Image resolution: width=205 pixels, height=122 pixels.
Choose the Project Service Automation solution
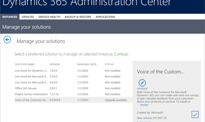[31, 94]
